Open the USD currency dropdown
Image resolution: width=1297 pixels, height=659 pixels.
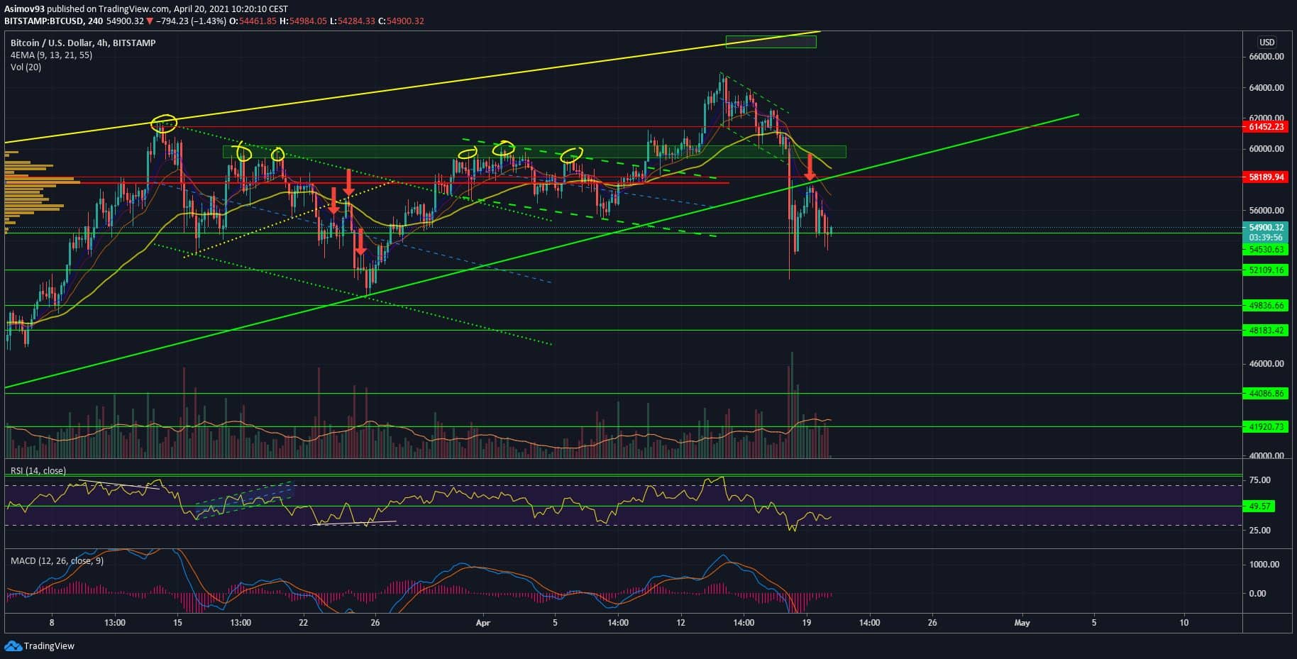pyautogui.click(x=1266, y=42)
